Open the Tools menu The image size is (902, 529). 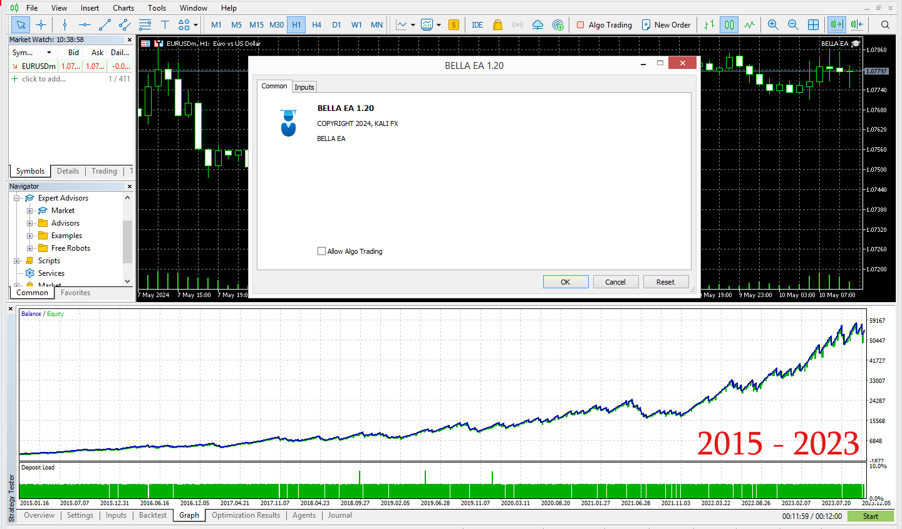point(157,8)
